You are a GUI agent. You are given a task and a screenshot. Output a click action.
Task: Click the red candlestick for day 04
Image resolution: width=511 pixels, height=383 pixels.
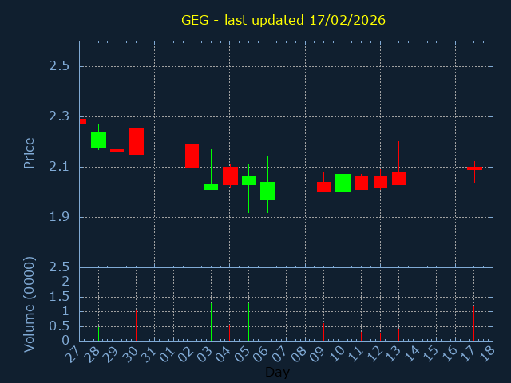(x=230, y=176)
